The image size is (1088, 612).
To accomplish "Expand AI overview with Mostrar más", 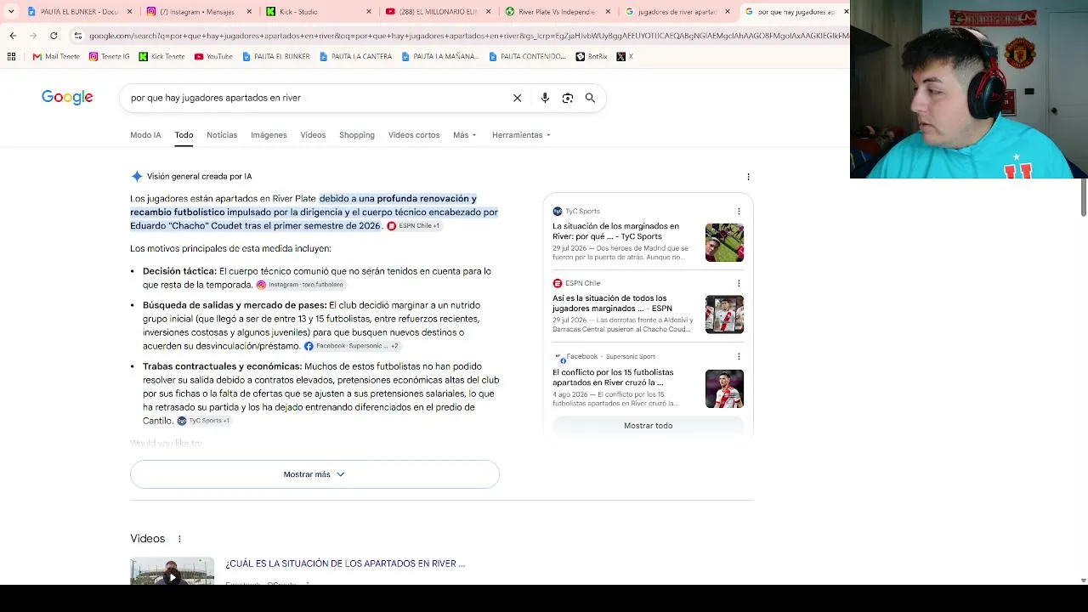I will point(314,474).
